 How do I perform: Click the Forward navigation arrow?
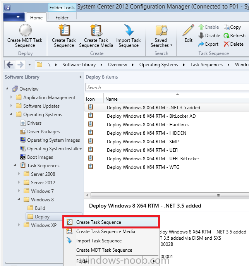click(21, 65)
